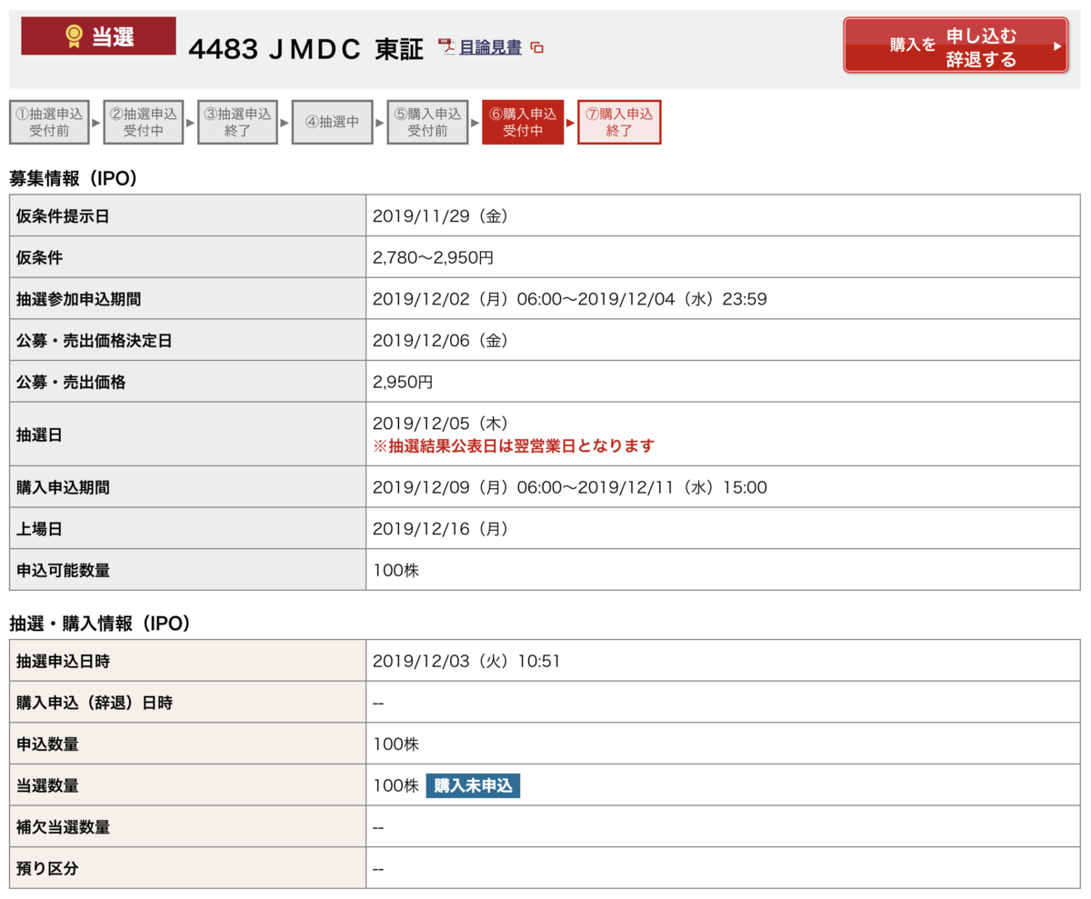Click the red note ※抽選結果公表日は翌営業日となります
Viewport: 1091px width, 899px height.
click(514, 446)
